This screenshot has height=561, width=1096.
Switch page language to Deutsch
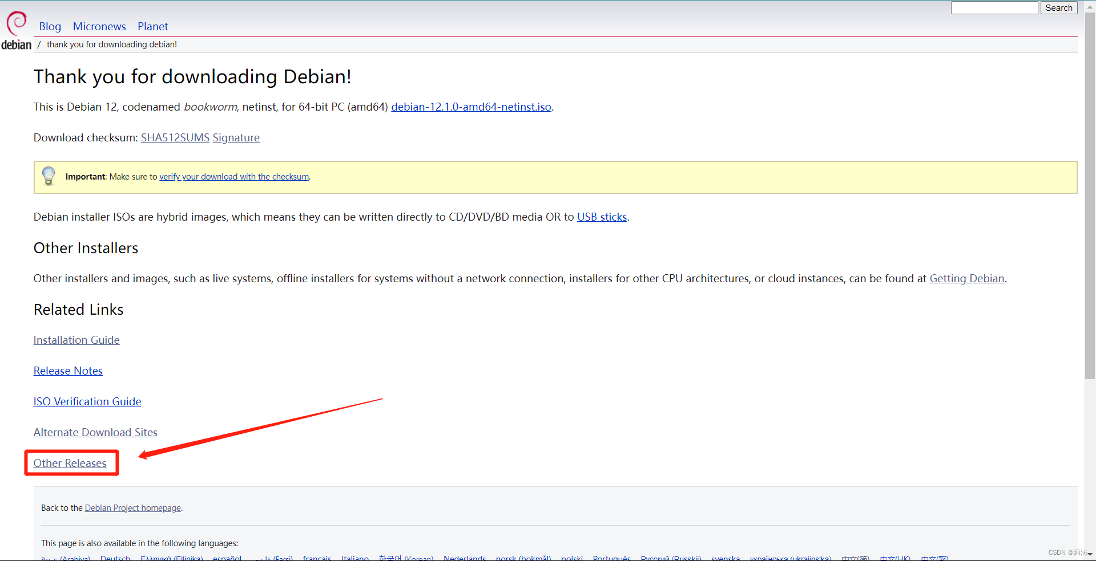tap(115, 558)
